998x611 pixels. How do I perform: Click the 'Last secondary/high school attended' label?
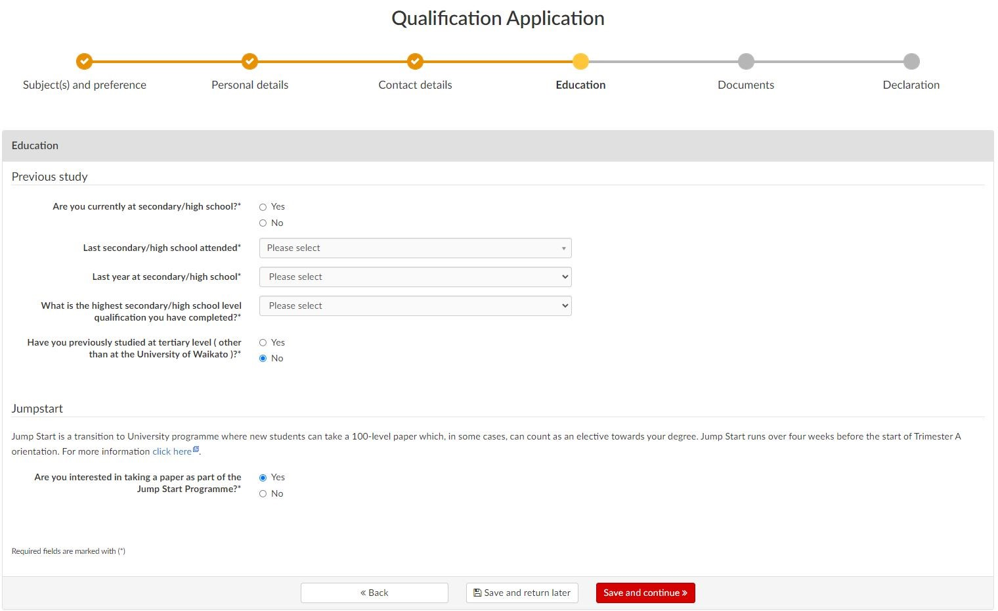pyautogui.click(x=162, y=248)
